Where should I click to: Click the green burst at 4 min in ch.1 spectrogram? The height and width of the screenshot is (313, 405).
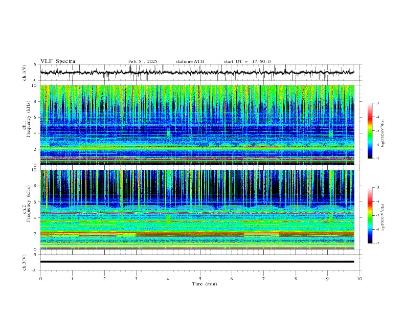[168, 133]
